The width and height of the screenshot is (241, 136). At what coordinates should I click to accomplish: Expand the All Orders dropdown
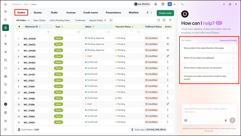point(23,20)
